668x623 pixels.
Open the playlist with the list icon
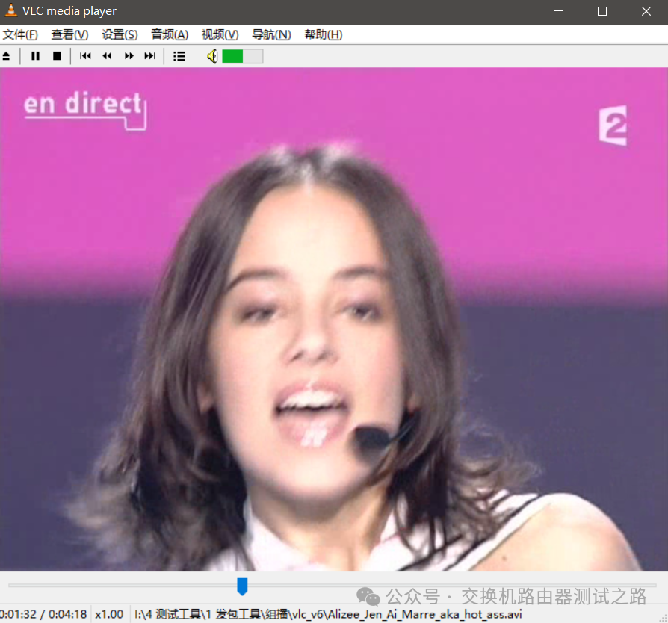click(x=179, y=56)
